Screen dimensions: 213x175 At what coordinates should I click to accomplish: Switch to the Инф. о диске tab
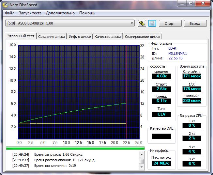(80, 37)
